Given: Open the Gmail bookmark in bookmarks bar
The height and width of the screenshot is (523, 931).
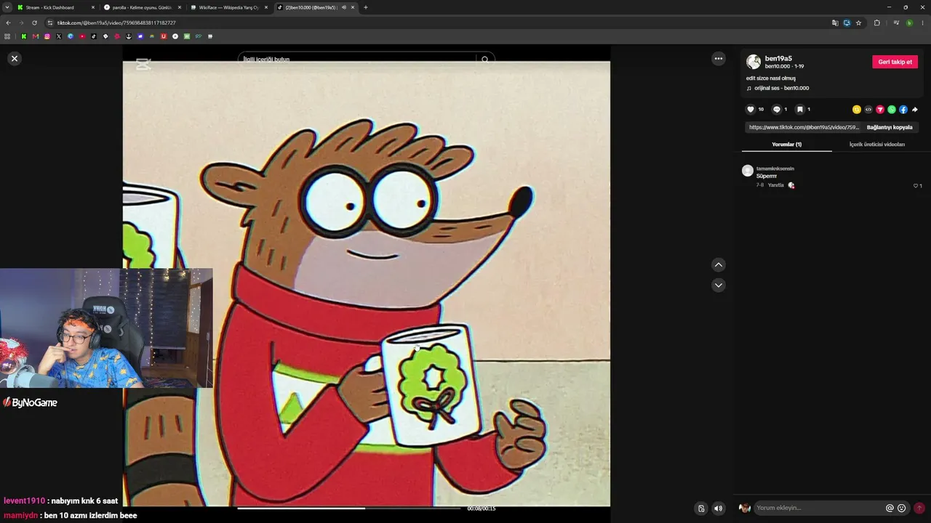Looking at the screenshot, I should [35, 36].
